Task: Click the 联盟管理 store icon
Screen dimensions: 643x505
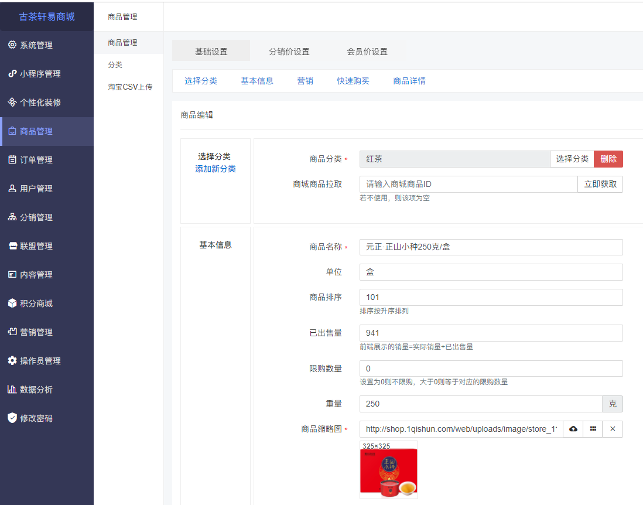Action: coord(12,245)
